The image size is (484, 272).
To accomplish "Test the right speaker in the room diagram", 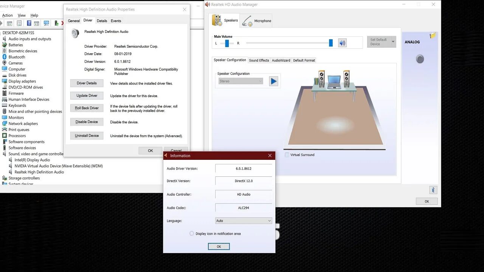I will click(346, 78).
